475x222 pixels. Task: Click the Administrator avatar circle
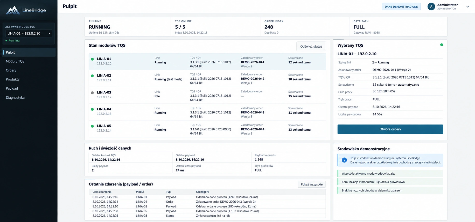tap(431, 7)
